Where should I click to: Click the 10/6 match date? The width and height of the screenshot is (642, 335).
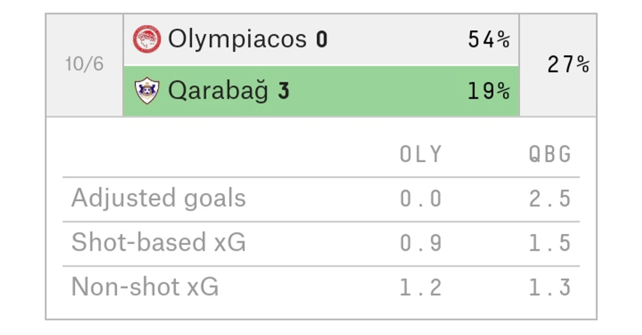[x=84, y=64]
